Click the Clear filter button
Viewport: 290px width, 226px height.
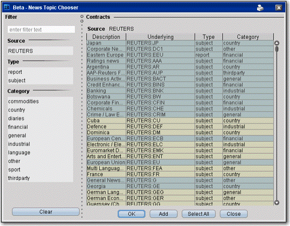click(x=46, y=211)
